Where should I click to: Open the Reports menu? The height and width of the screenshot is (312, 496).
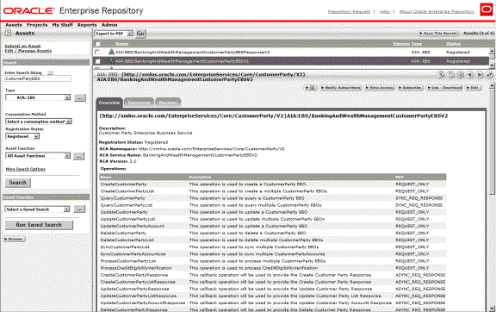pyautogui.click(x=87, y=25)
